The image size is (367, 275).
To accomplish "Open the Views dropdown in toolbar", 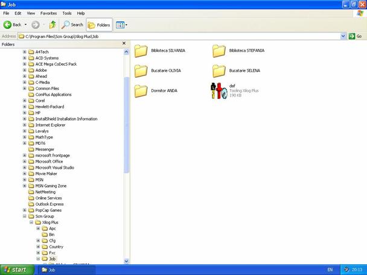I will pyautogui.click(x=121, y=25).
